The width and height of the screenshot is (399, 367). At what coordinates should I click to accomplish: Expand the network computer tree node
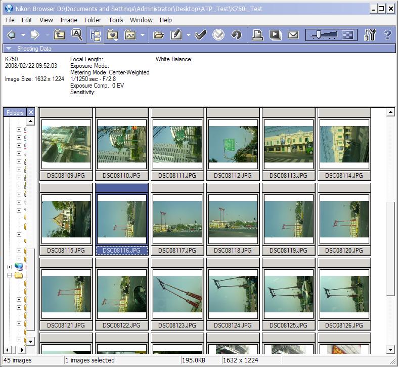click(x=10, y=267)
